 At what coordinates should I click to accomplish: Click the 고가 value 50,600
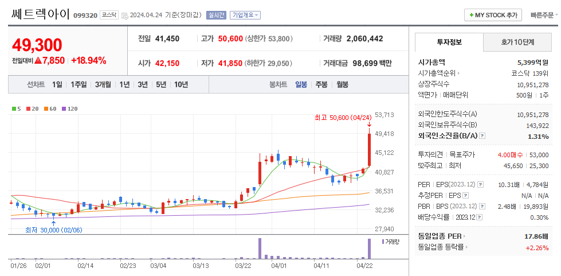[230, 38]
